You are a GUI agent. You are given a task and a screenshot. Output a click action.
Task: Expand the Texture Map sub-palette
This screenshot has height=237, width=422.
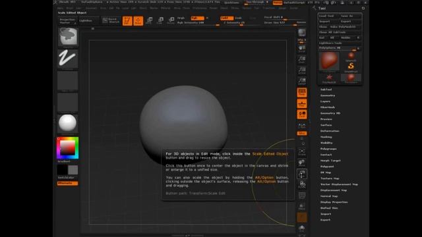[x=330, y=178]
